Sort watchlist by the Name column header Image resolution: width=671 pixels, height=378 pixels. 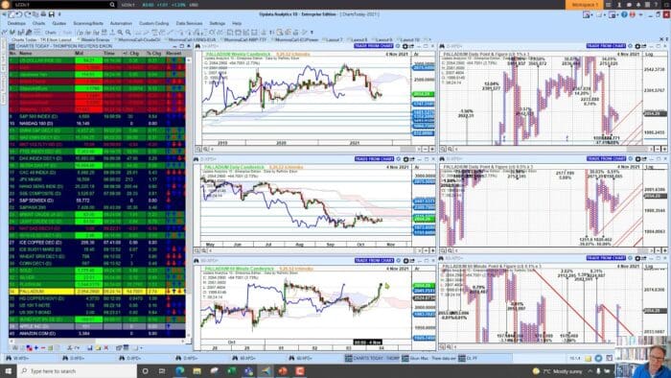click(26, 53)
